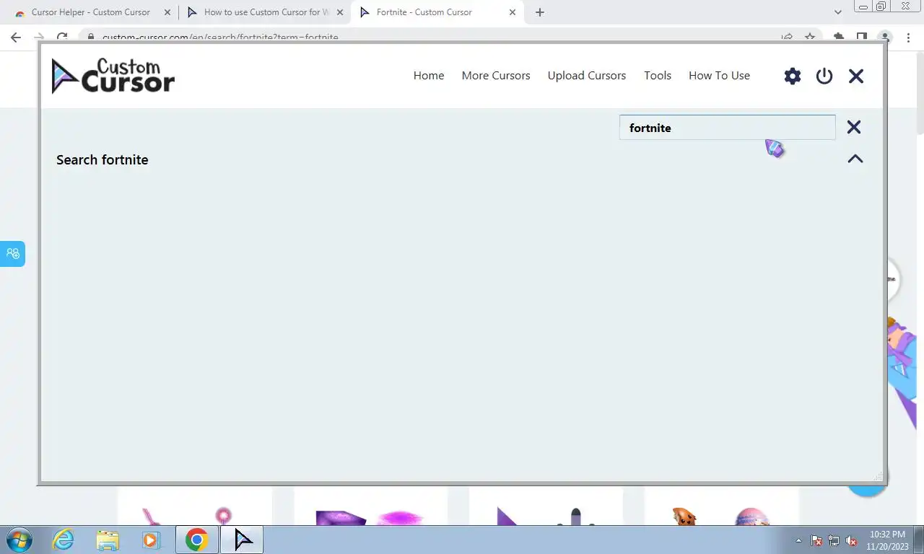The image size is (924, 554).
Task: Click the fortnite search input field
Action: [x=727, y=128]
